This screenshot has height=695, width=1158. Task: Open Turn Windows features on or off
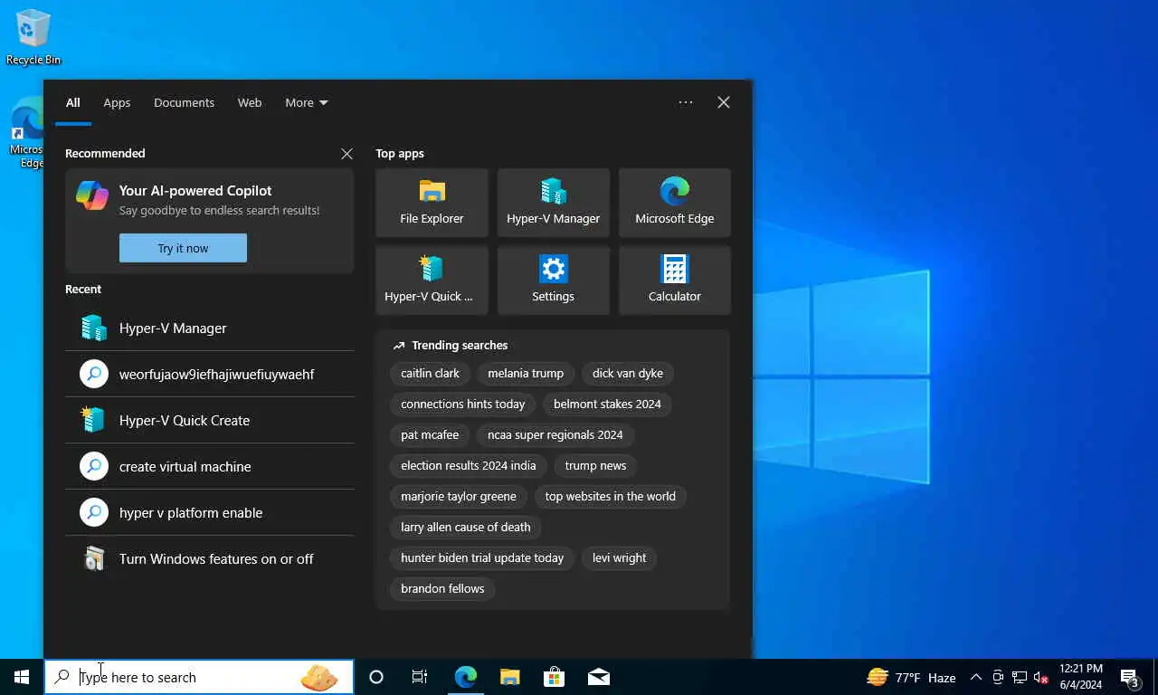(x=210, y=558)
